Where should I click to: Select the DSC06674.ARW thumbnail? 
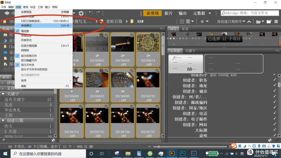coord(148,49)
